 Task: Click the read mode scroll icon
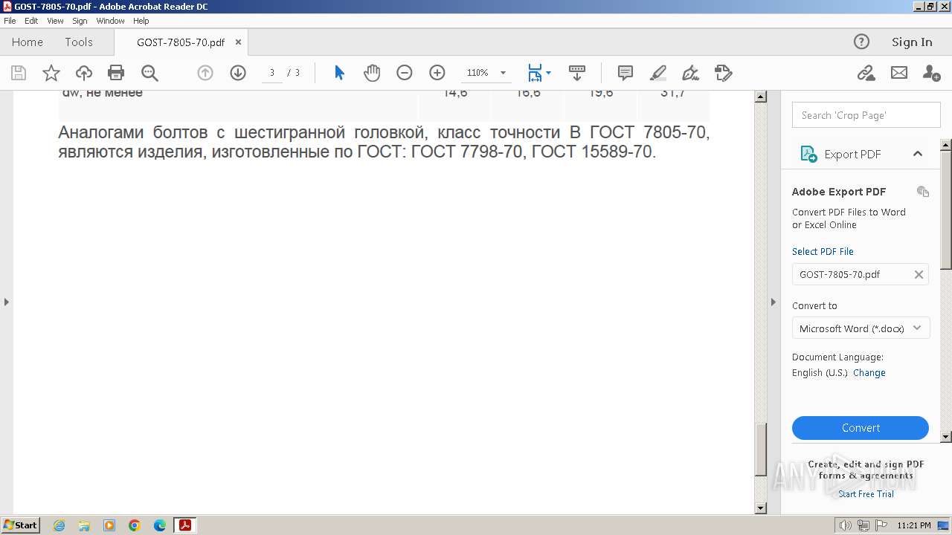[x=577, y=73]
